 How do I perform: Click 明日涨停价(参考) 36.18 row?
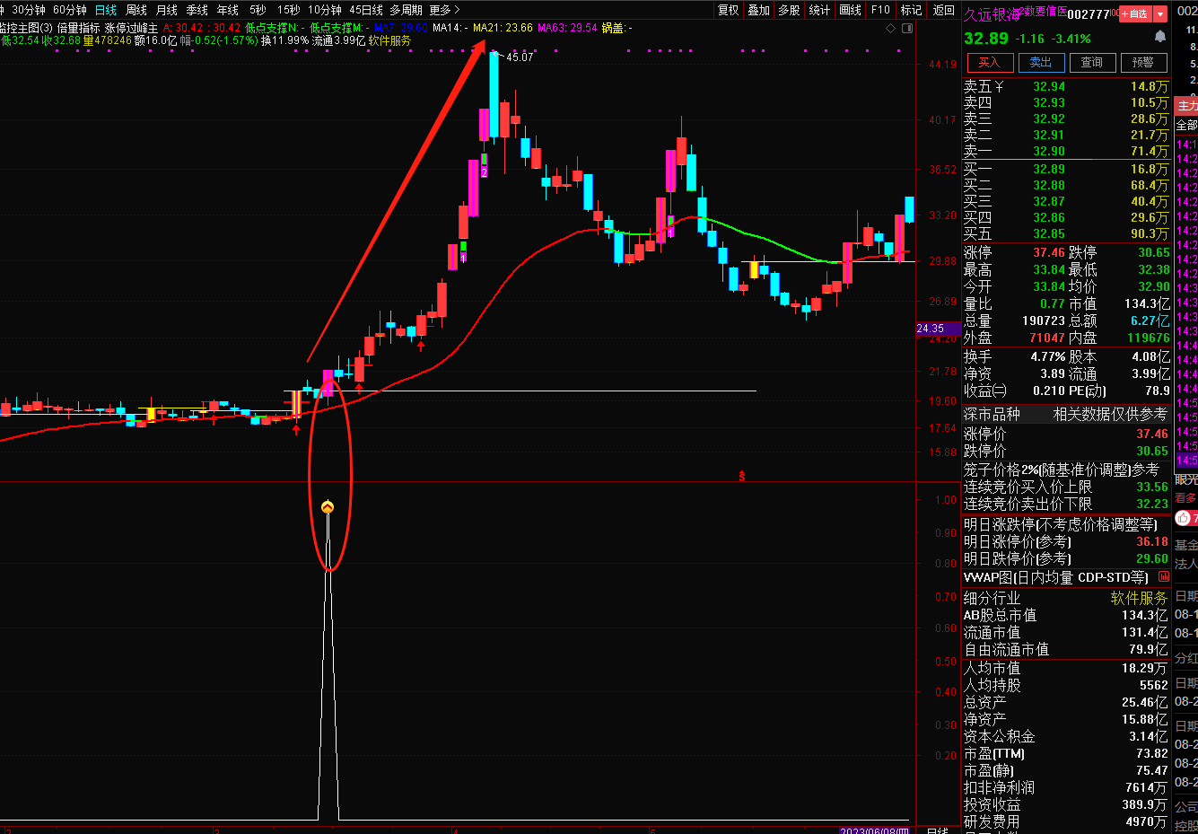(x=1066, y=541)
